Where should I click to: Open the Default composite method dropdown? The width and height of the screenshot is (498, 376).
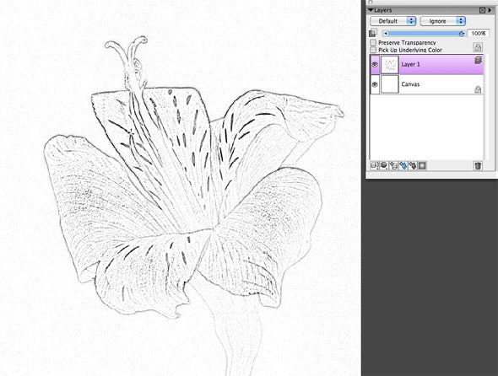coord(392,21)
